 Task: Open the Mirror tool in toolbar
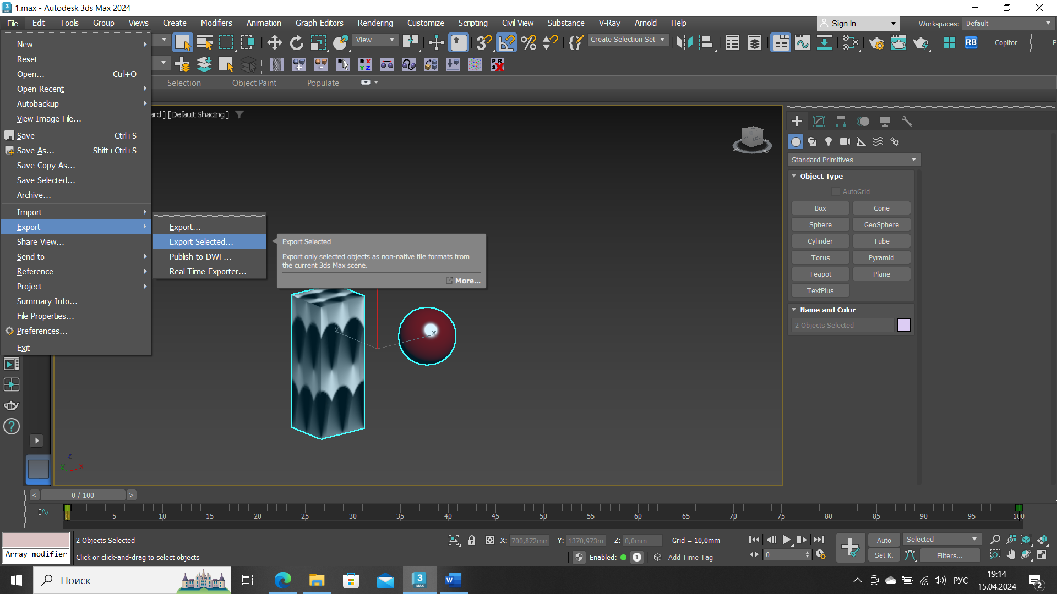[684, 42]
